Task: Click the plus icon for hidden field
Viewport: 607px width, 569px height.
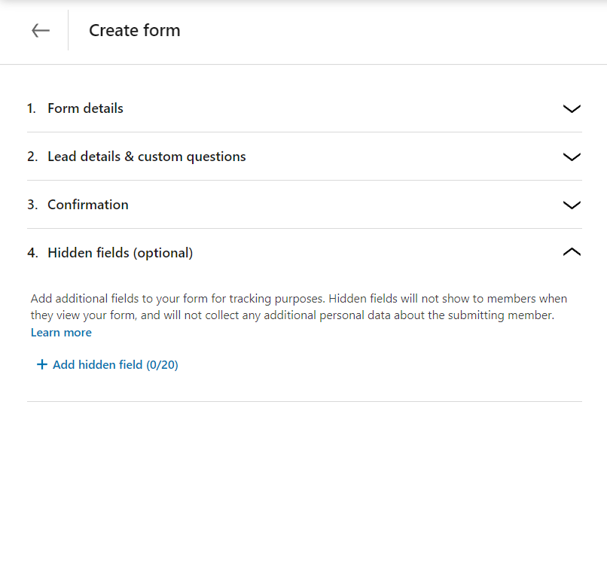Action: coord(42,364)
